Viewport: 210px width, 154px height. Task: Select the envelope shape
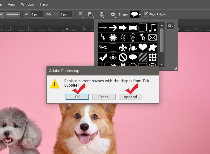[152, 37]
